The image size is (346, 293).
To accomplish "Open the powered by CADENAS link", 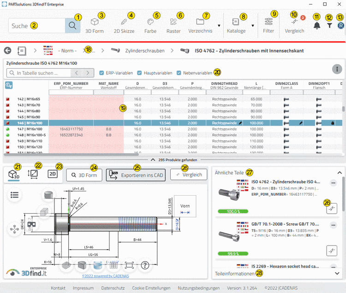I will 106,276.
